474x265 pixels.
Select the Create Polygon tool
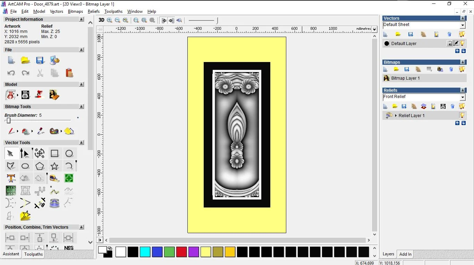[x=40, y=166]
